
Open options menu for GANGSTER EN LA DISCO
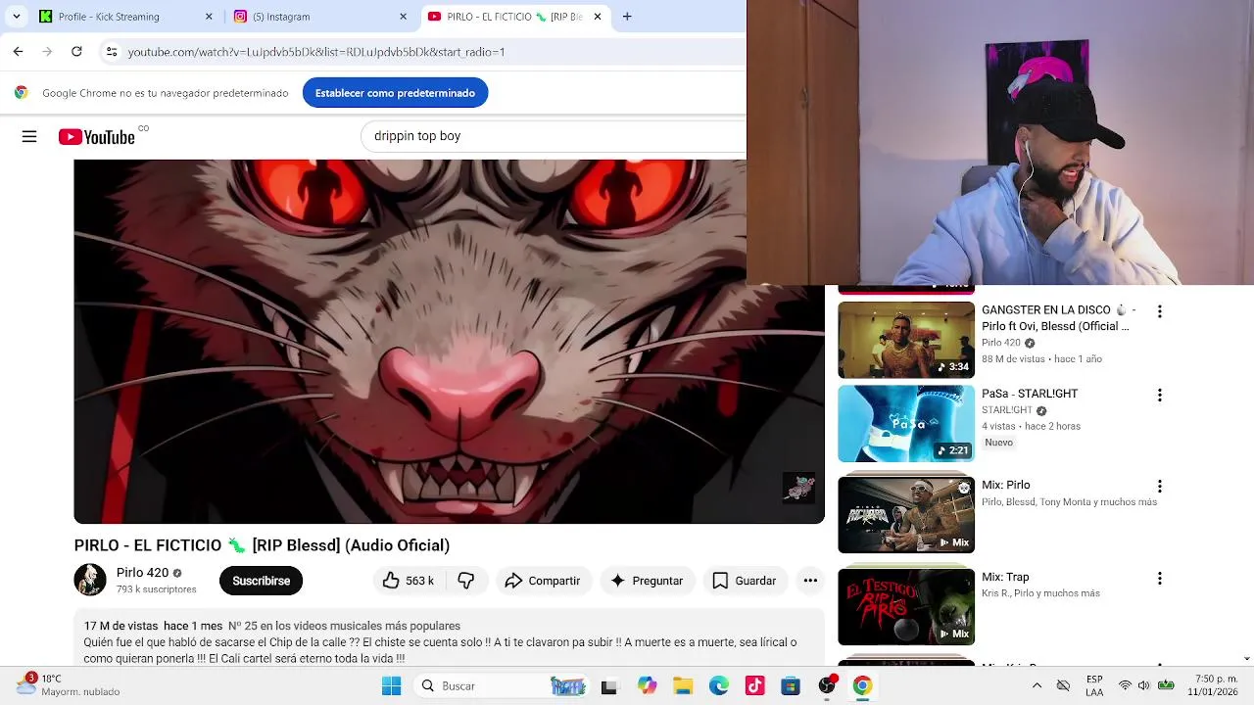click(1159, 311)
